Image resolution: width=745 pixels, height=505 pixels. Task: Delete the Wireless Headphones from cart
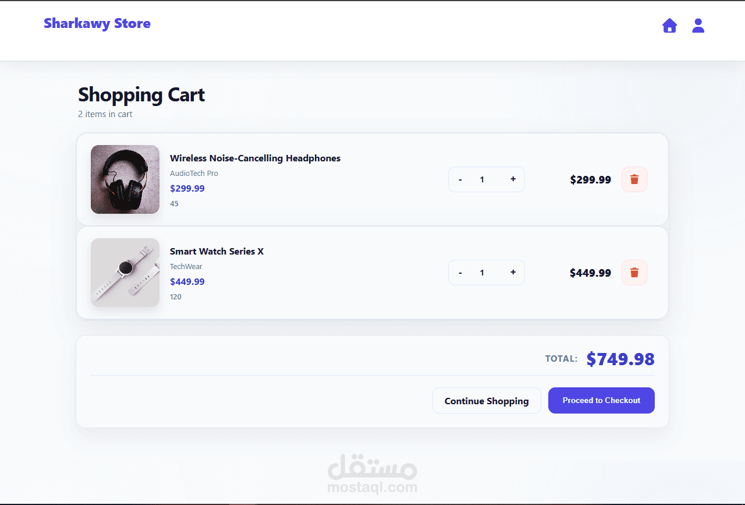pos(634,179)
